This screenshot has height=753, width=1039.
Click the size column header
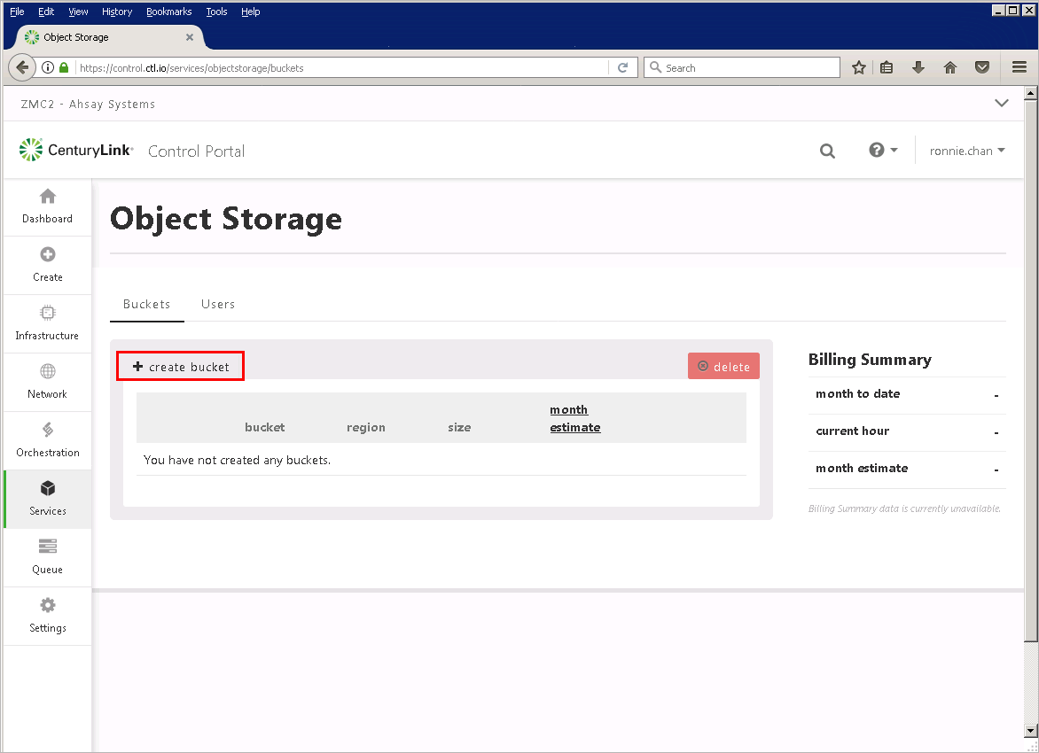click(x=459, y=427)
